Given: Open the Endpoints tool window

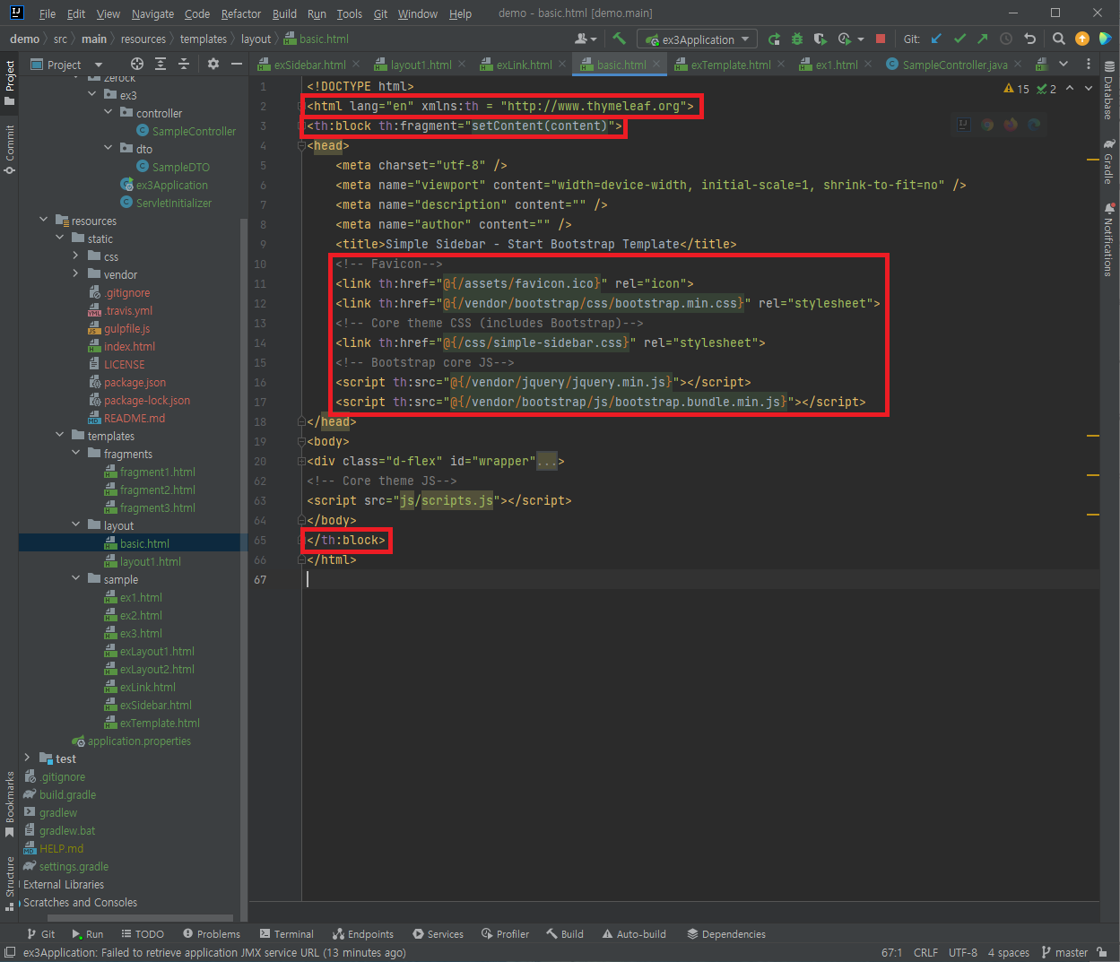Looking at the screenshot, I should tap(363, 933).
